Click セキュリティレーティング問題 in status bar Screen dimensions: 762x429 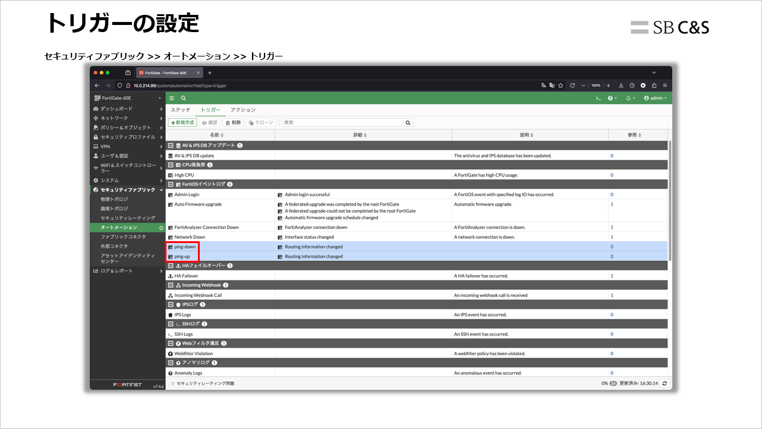click(x=205, y=383)
